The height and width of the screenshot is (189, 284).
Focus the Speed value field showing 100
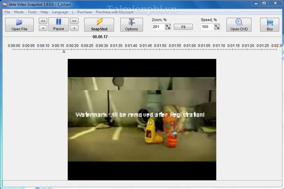click(207, 27)
